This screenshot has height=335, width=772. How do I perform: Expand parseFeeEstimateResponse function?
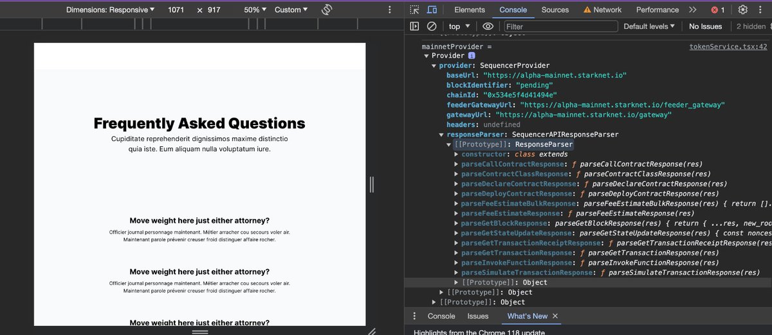pyautogui.click(x=457, y=214)
